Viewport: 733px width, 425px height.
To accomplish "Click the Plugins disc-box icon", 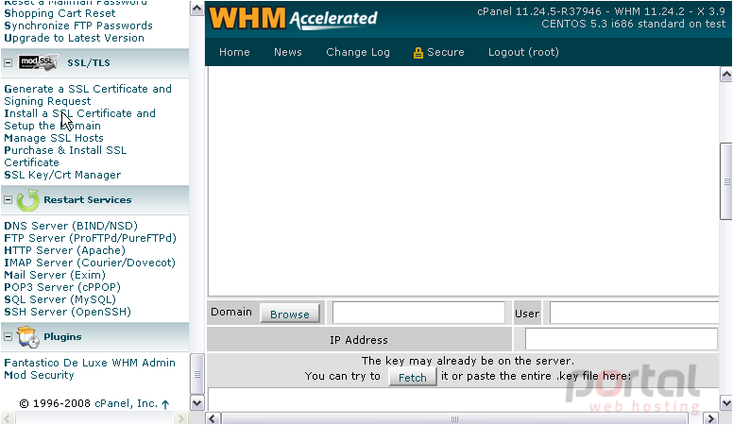I will pyautogui.click(x=28, y=337).
